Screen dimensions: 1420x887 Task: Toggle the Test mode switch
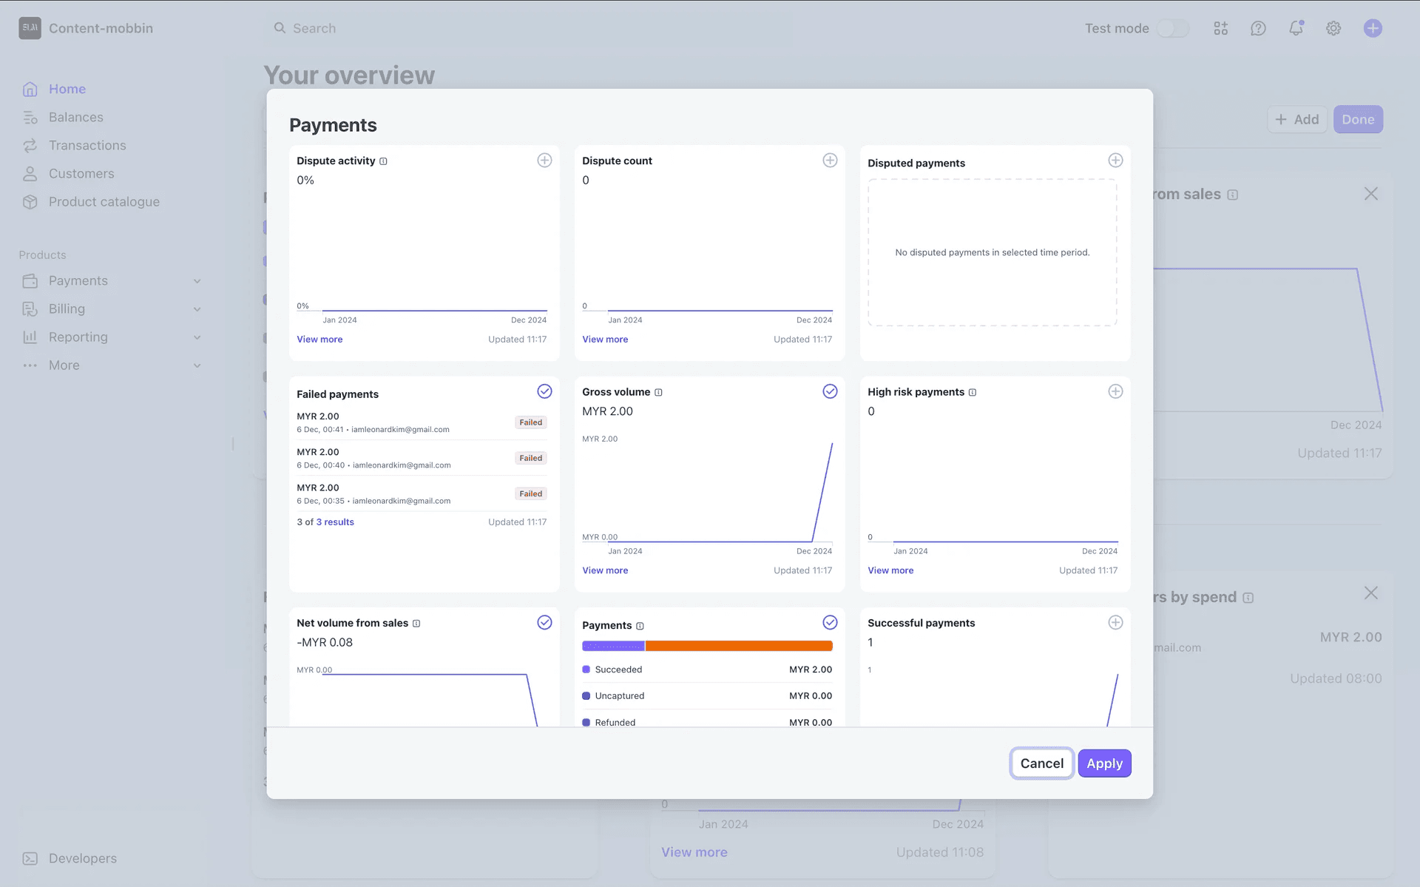(1172, 27)
